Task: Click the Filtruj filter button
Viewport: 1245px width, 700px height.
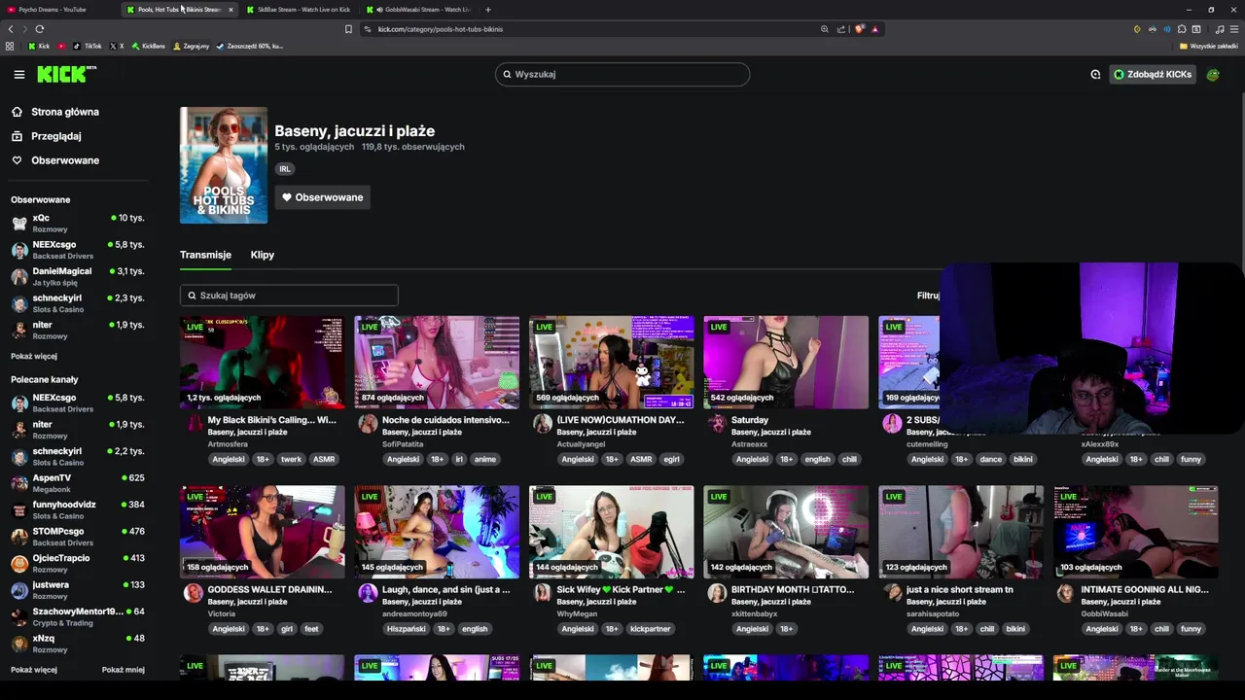Action: pyautogui.click(x=928, y=296)
